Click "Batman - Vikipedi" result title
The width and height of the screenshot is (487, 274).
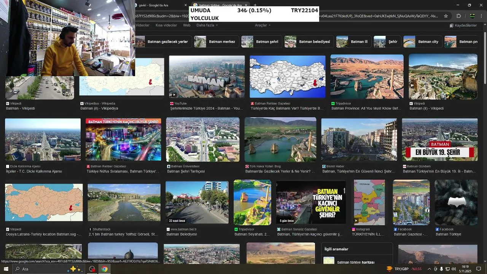(21, 108)
